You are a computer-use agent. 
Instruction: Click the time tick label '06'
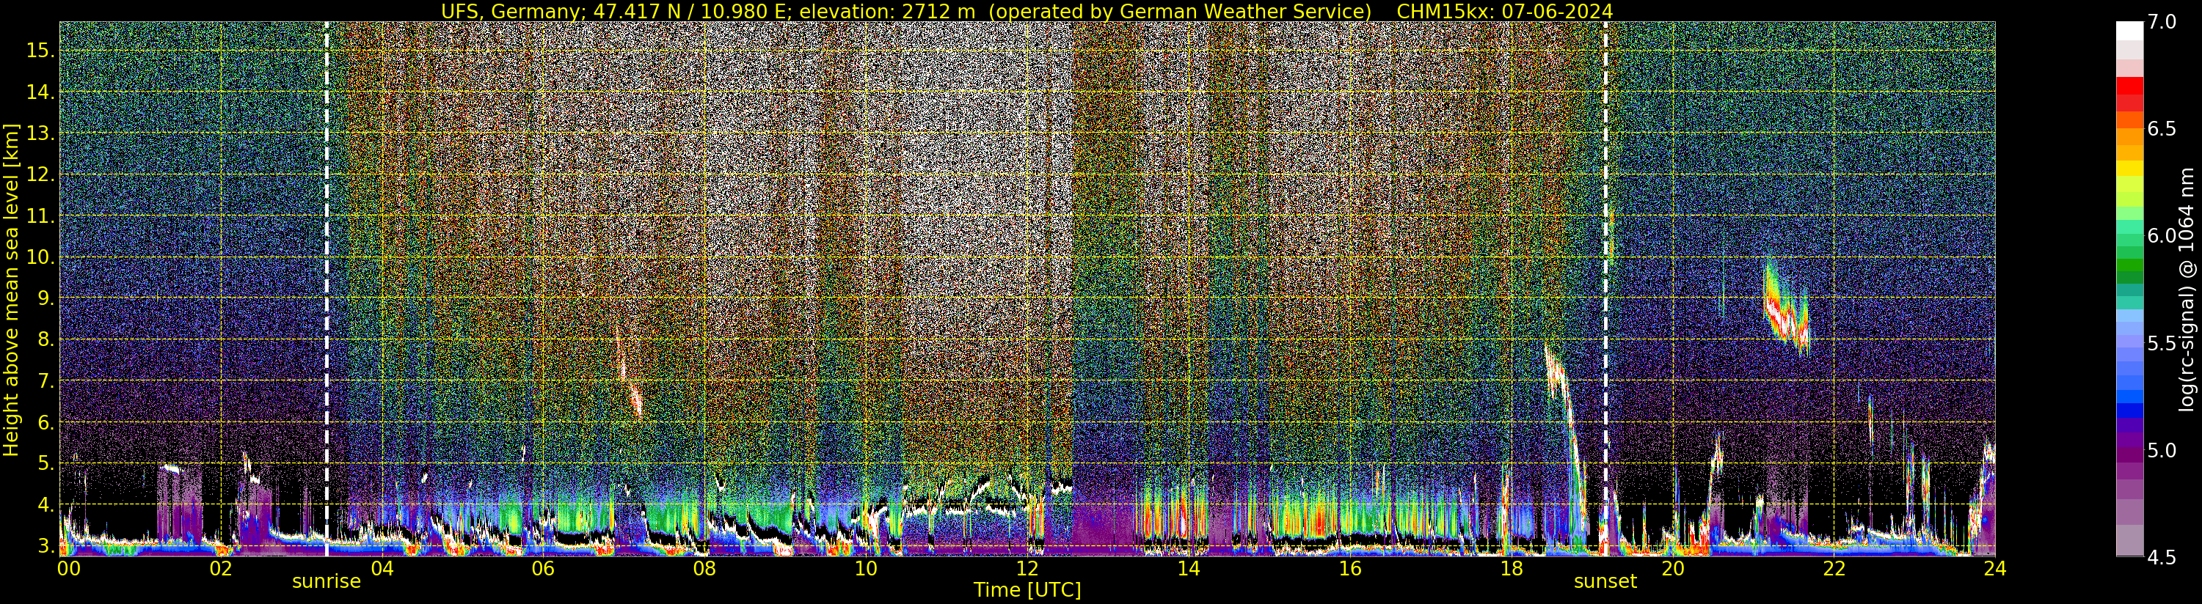pyautogui.click(x=543, y=568)
